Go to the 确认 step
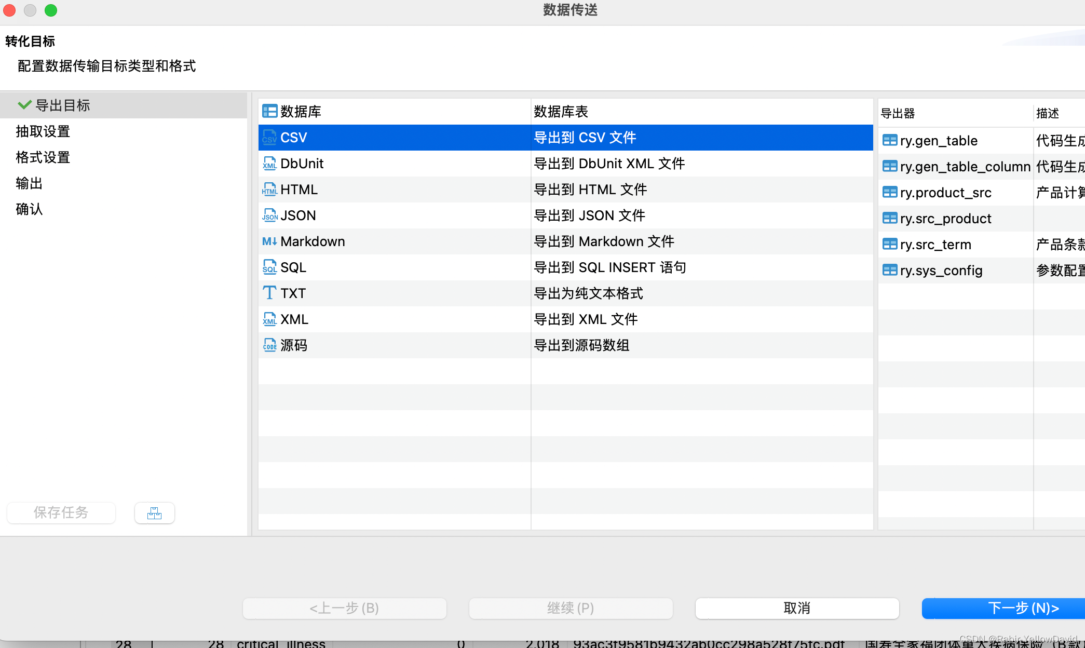This screenshot has width=1085, height=648. click(x=29, y=209)
